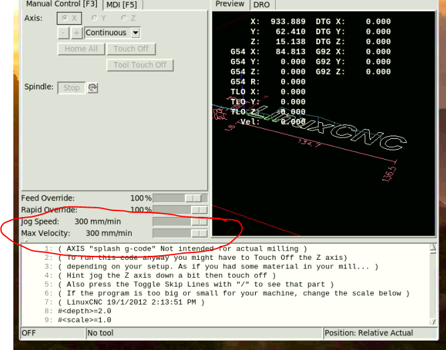The width and height of the screenshot is (446, 350).
Task: Click the minus jog button
Action: pos(63,33)
